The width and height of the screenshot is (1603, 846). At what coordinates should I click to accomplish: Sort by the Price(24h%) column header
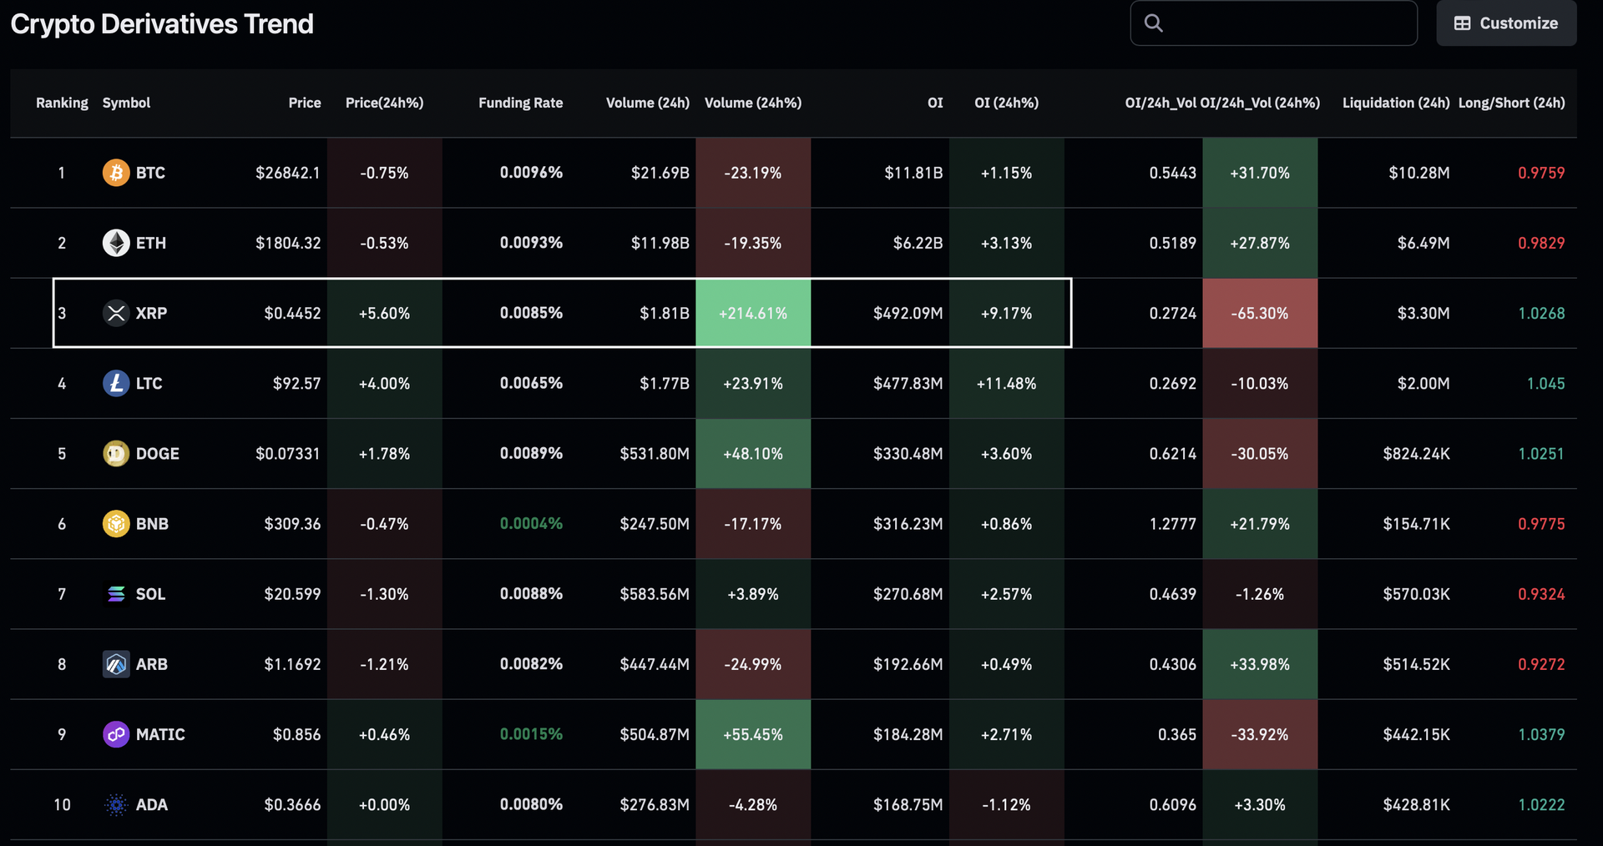pos(384,103)
